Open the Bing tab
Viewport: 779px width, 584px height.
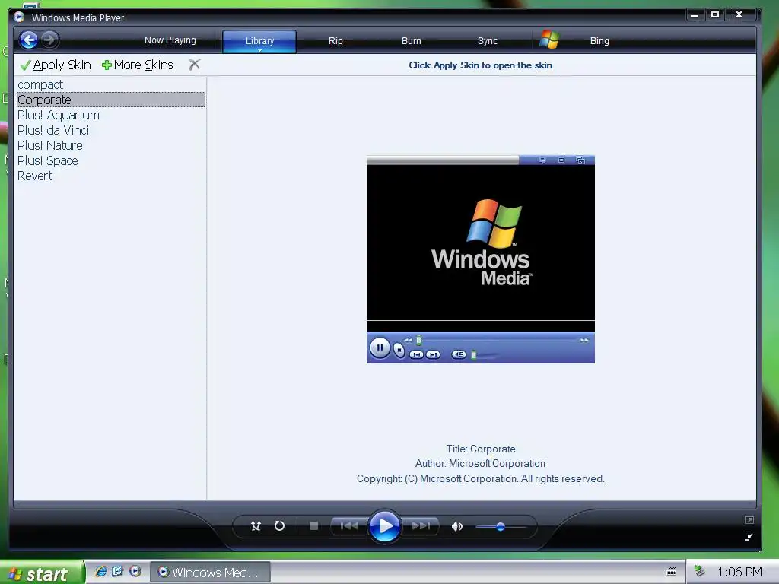599,41
